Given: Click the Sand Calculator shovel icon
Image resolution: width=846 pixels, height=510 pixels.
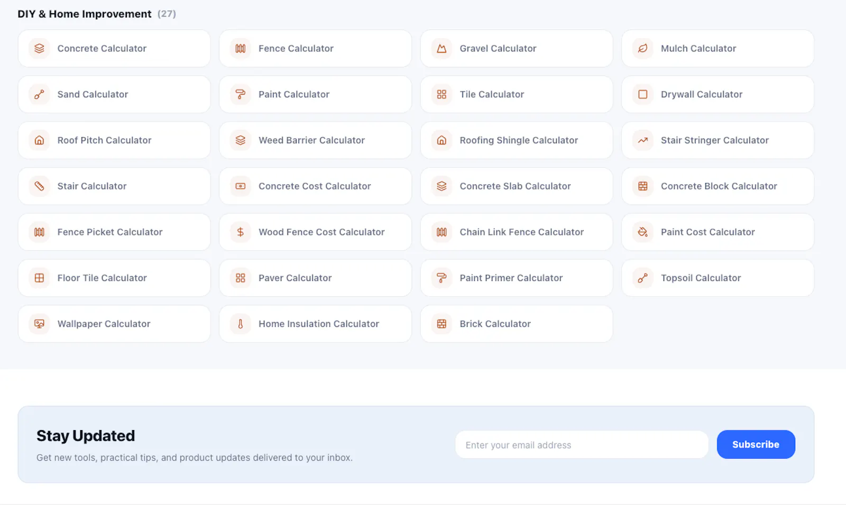Looking at the screenshot, I should (x=39, y=95).
